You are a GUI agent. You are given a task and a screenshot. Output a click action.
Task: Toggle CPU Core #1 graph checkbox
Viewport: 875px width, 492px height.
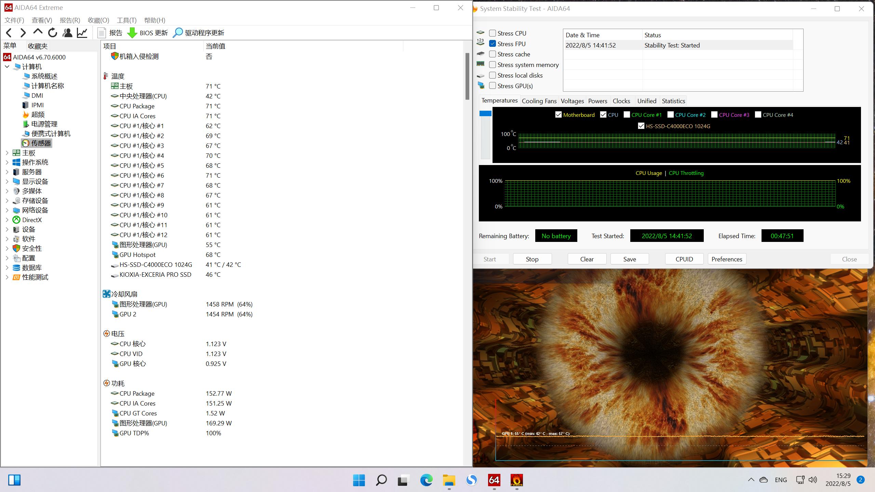(x=627, y=115)
